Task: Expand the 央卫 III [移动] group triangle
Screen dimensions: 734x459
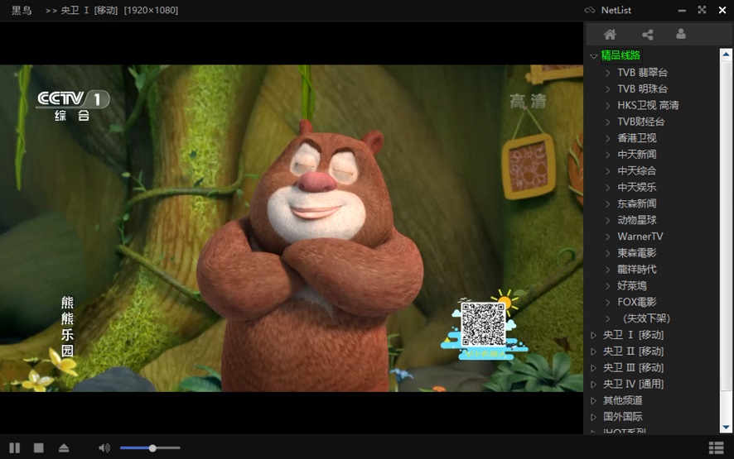Action: (593, 368)
